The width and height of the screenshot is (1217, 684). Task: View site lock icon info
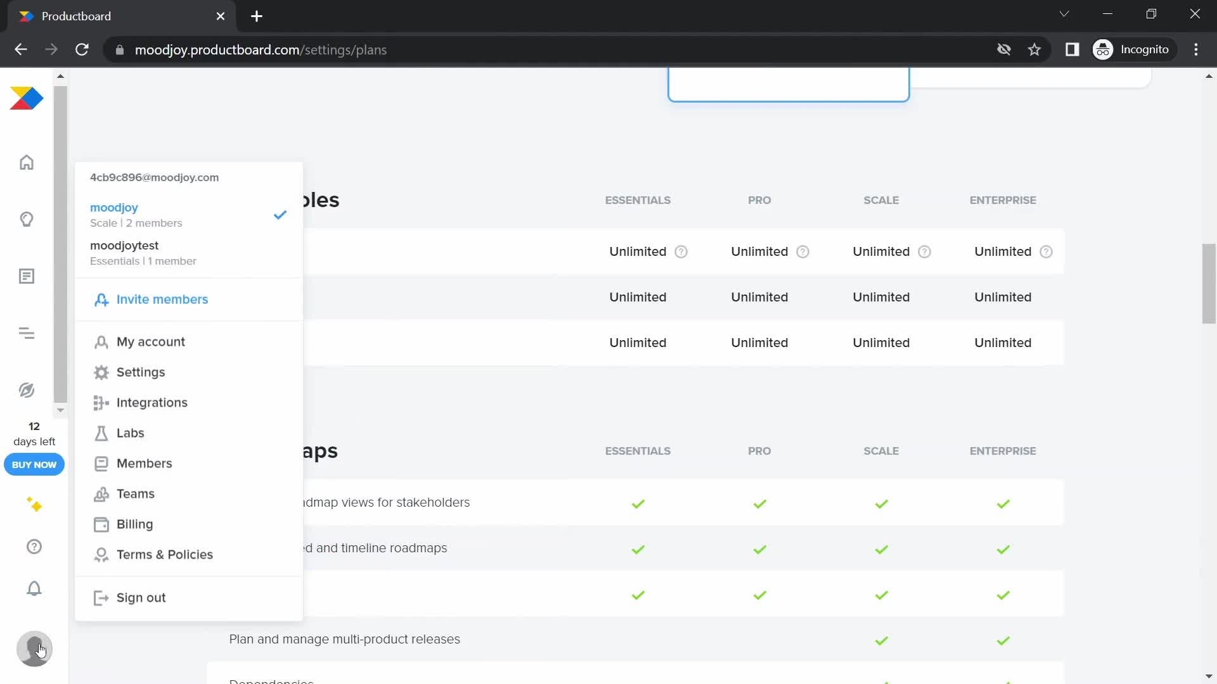[x=119, y=49]
